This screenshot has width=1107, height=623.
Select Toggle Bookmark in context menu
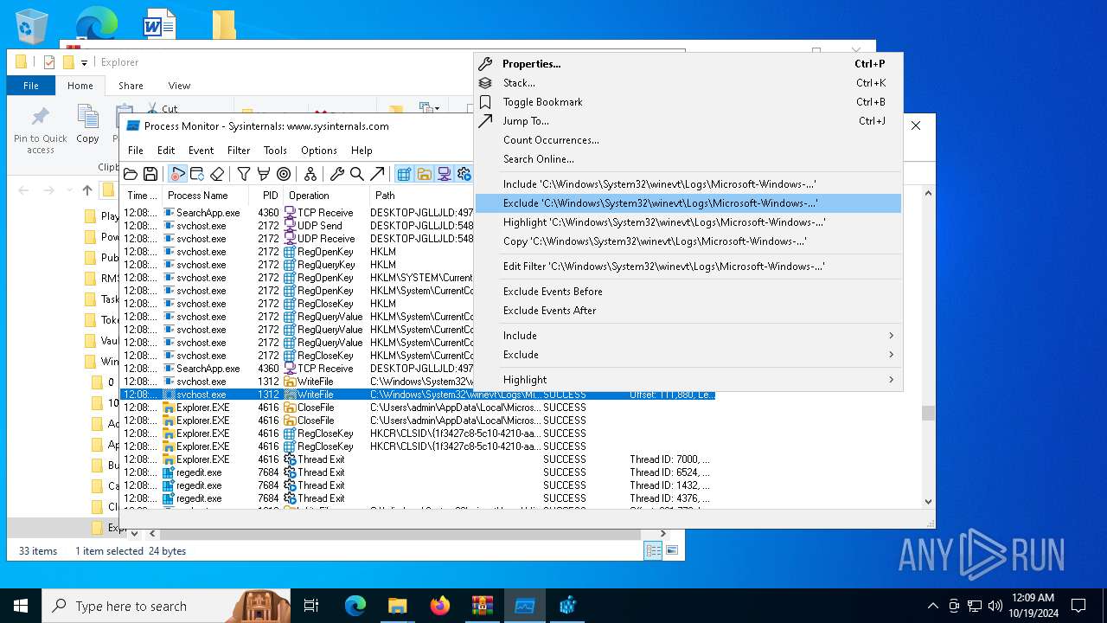[x=688, y=102]
